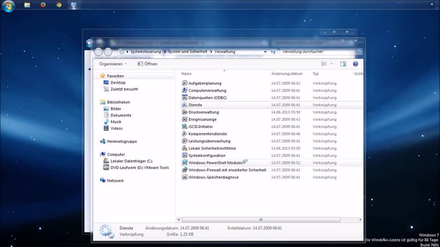This screenshot has height=247, width=440.
Task: Click System und Sicherheit breadcrumb
Action: [187, 52]
